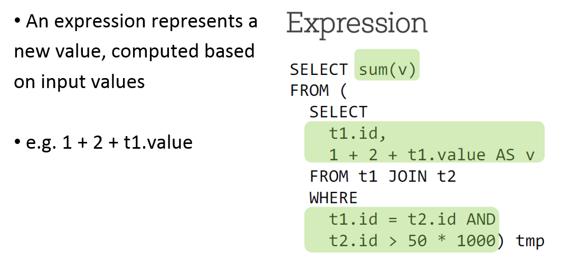Click the AND operator in the WHERE clause
Screen dimensions: 567x260
(x=481, y=219)
